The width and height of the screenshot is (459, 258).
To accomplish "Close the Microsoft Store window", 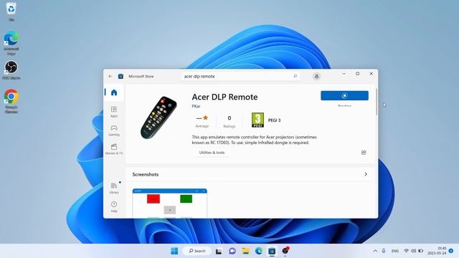I will coord(371,74).
